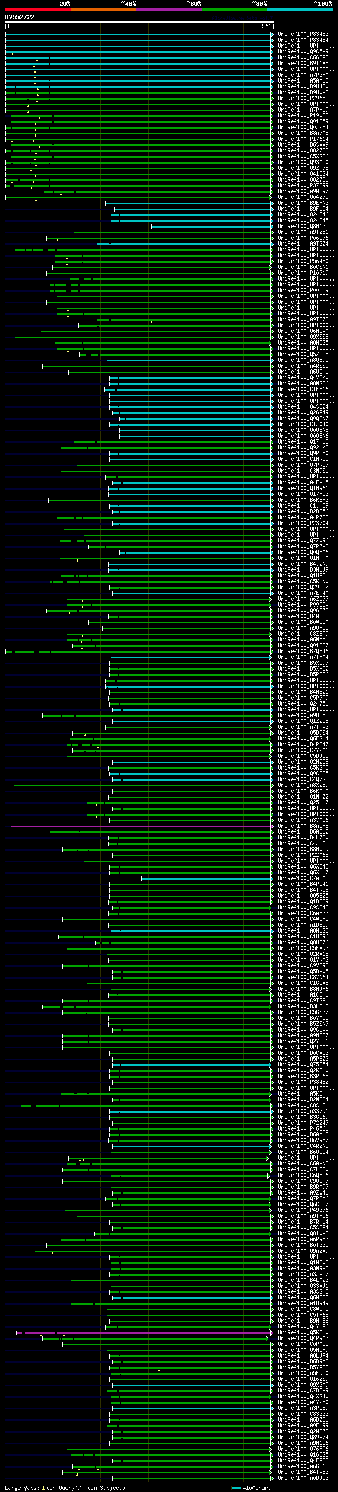Click the purple ~60% identity color segment
The height and width of the screenshot is (1492, 338).
168,10
